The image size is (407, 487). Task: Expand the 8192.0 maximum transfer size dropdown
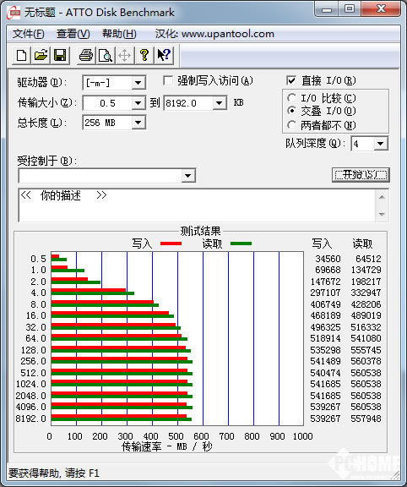219,103
